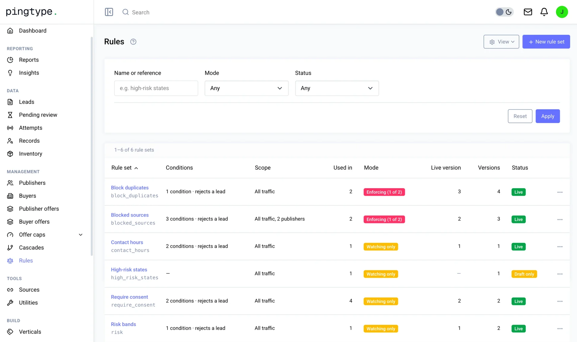Open Reports from the sidebar

[29, 60]
